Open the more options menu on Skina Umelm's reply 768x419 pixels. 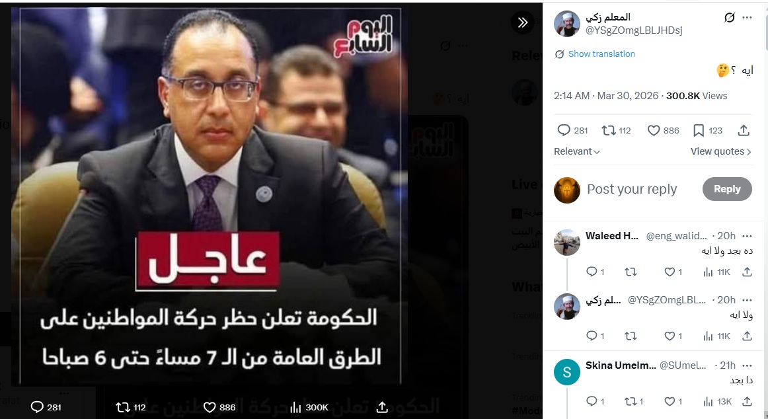747,365
